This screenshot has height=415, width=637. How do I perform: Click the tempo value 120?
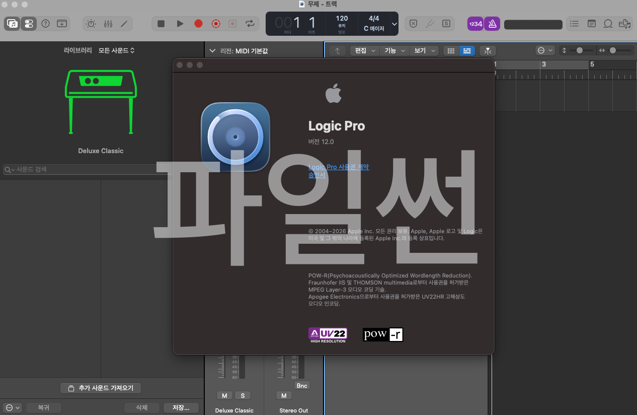pyautogui.click(x=342, y=19)
